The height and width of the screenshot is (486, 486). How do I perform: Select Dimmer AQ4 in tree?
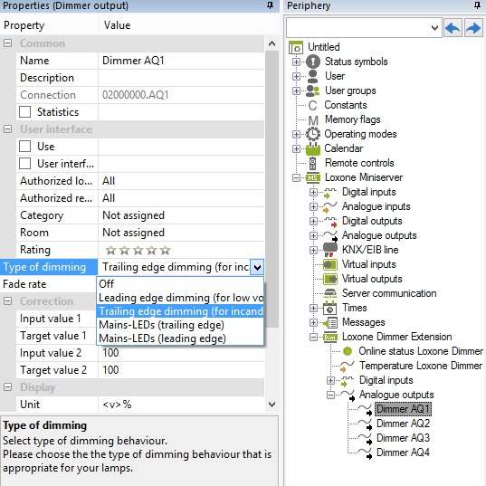coord(403,453)
